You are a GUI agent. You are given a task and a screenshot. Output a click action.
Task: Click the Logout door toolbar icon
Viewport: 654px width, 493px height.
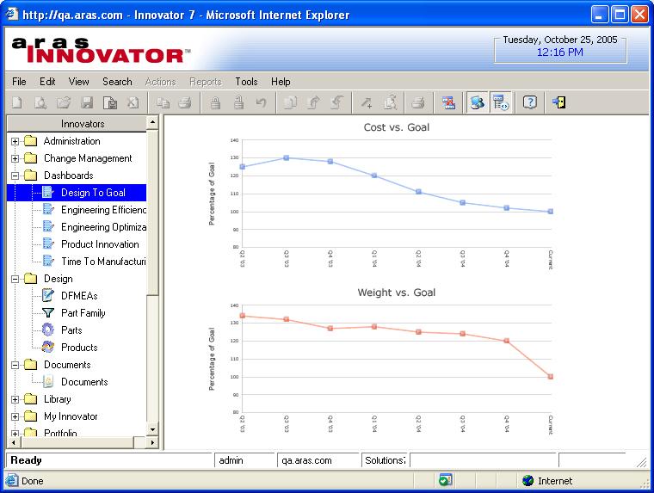[558, 102]
